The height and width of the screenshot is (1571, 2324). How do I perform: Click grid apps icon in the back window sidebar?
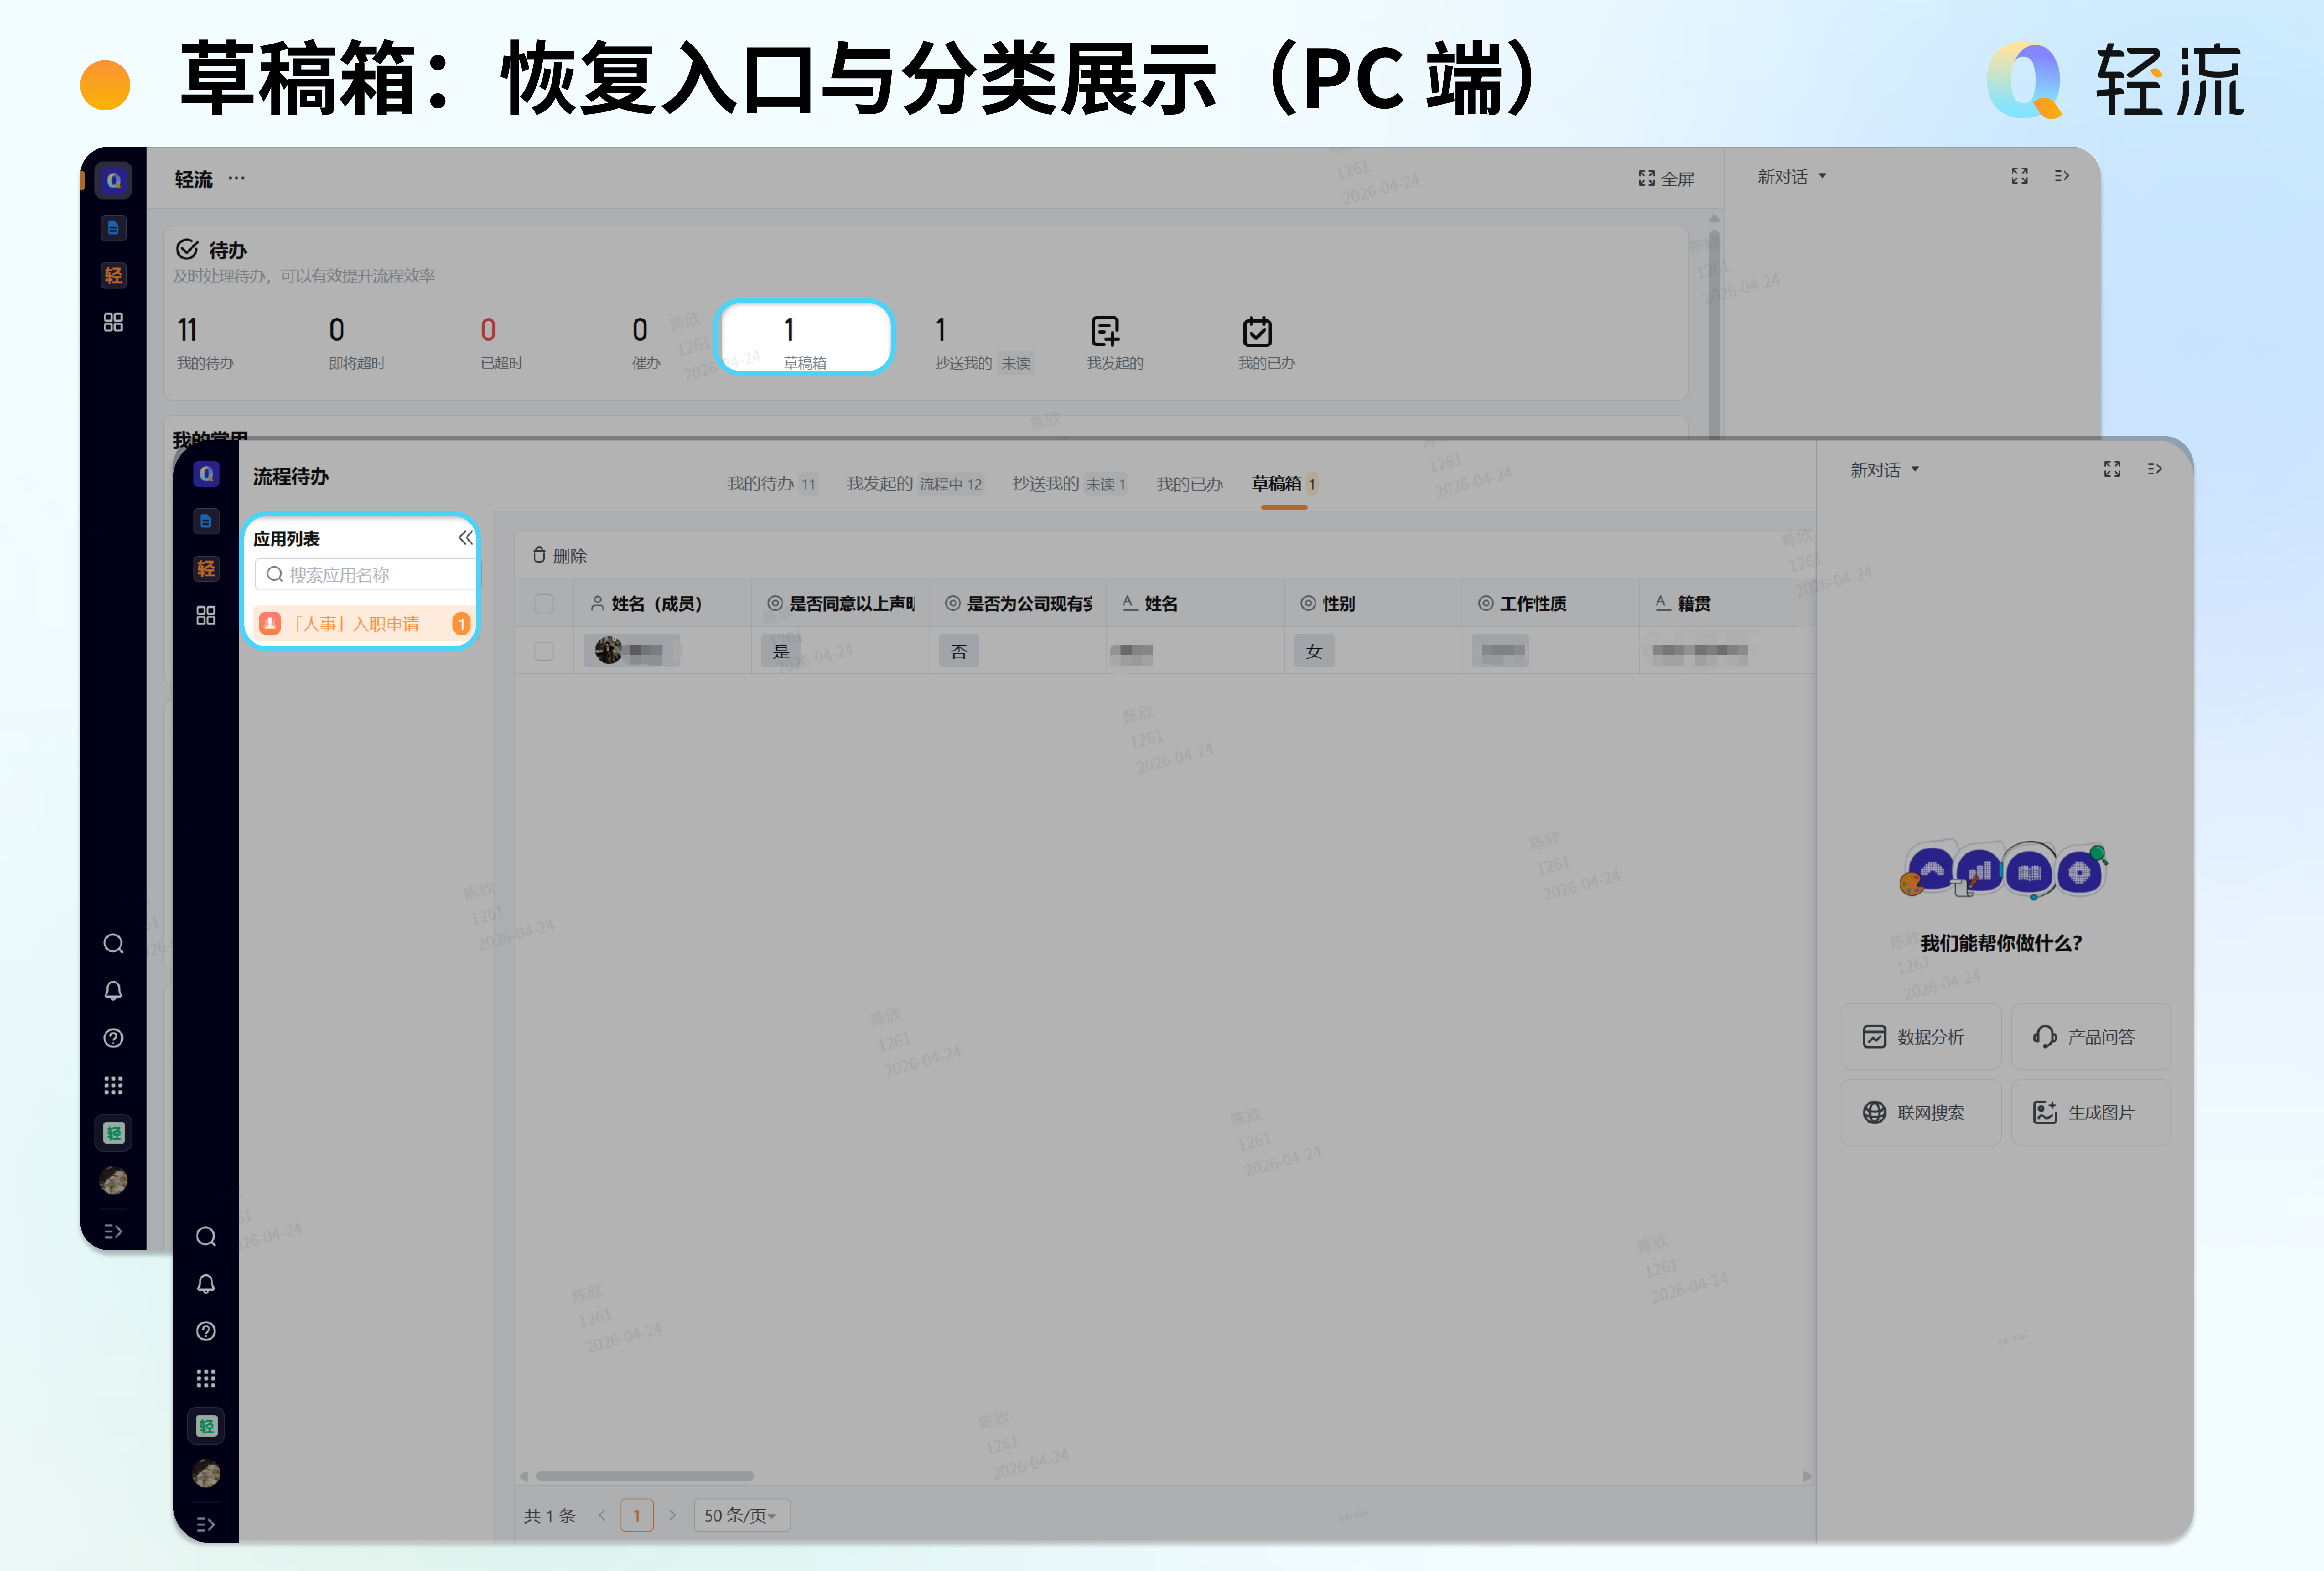(x=113, y=322)
